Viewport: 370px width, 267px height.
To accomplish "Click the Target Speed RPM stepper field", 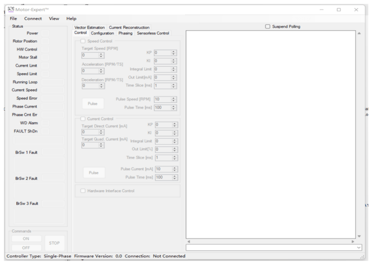I will point(90,55).
